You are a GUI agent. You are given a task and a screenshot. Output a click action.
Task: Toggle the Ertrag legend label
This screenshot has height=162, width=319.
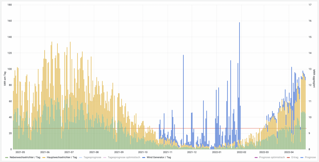(295, 158)
